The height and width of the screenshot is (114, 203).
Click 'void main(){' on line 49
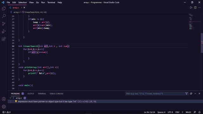point(26,85)
